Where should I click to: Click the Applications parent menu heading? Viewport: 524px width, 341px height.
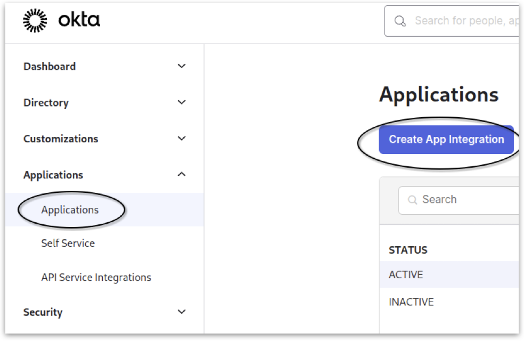53,175
